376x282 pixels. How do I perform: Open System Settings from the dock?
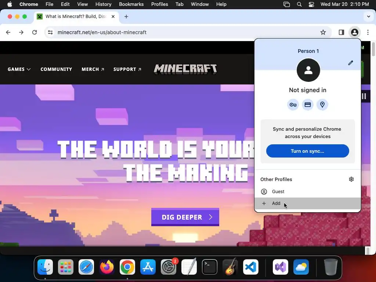tap(168, 267)
